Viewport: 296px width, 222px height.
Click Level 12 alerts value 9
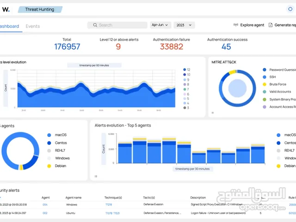(118, 47)
